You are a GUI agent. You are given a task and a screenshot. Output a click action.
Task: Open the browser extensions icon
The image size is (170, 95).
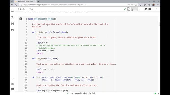click(141, 5)
